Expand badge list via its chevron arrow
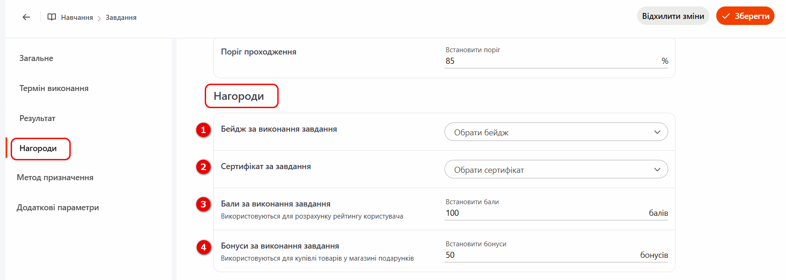This screenshot has width=786, height=280. click(657, 133)
